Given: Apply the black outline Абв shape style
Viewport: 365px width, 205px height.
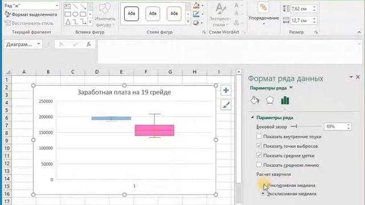Looking at the screenshot, I should coord(132,14).
